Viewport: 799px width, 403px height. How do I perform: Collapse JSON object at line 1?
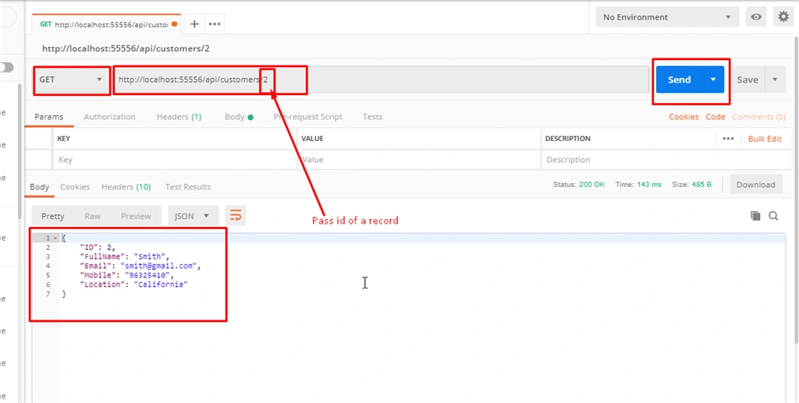(x=55, y=239)
